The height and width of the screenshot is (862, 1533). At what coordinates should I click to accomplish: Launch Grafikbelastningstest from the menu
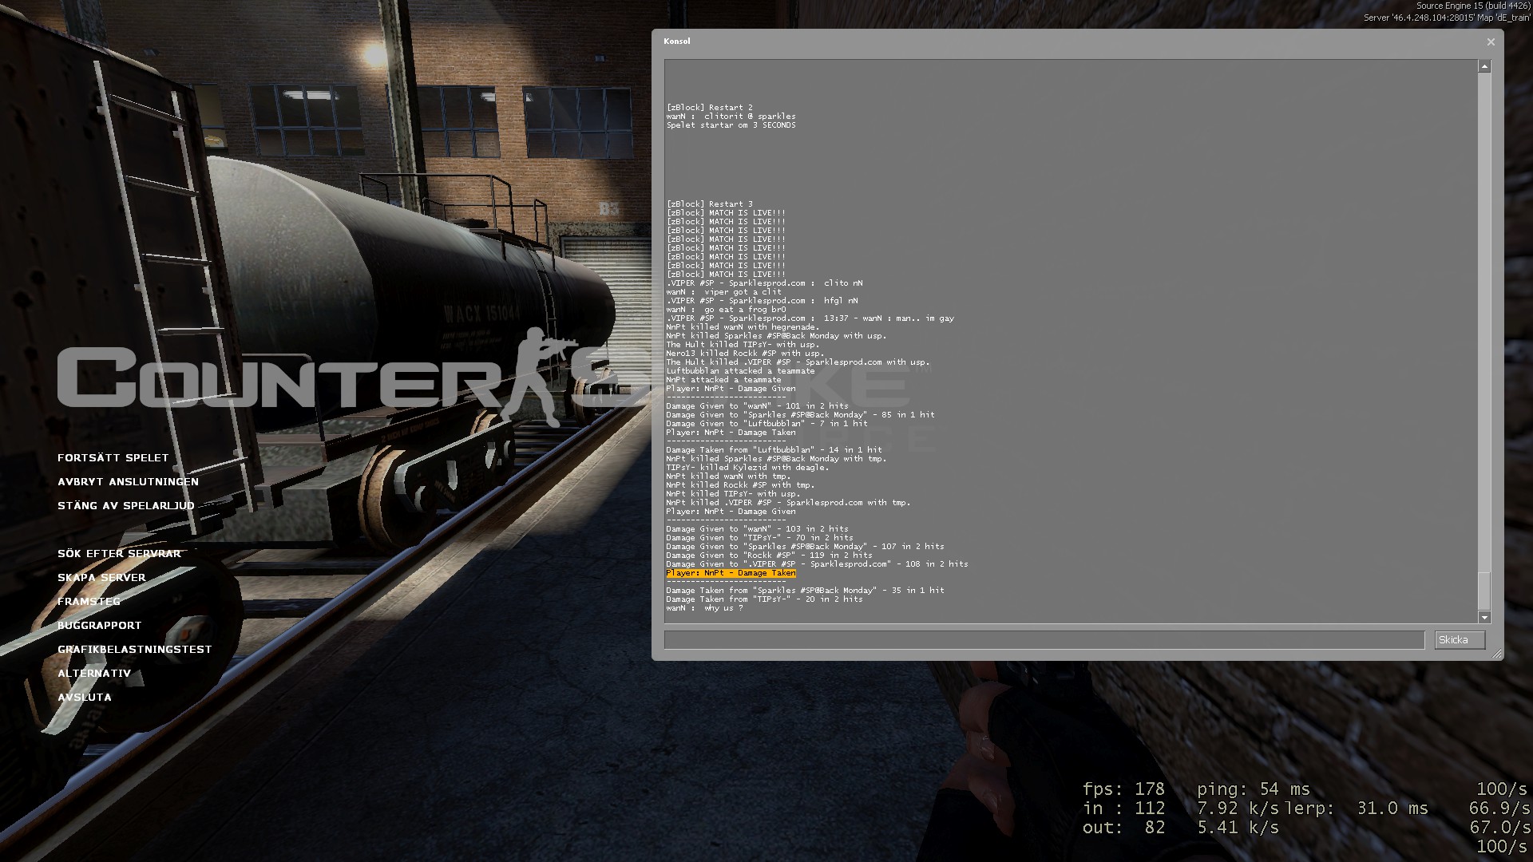(134, 650)
